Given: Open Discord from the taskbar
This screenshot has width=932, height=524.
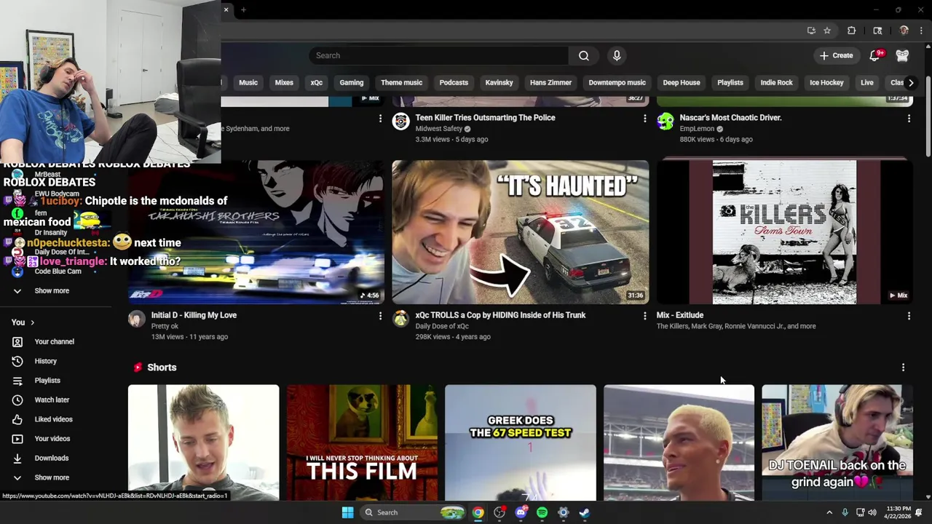Looking at the screenshot, I should point(521,512).
